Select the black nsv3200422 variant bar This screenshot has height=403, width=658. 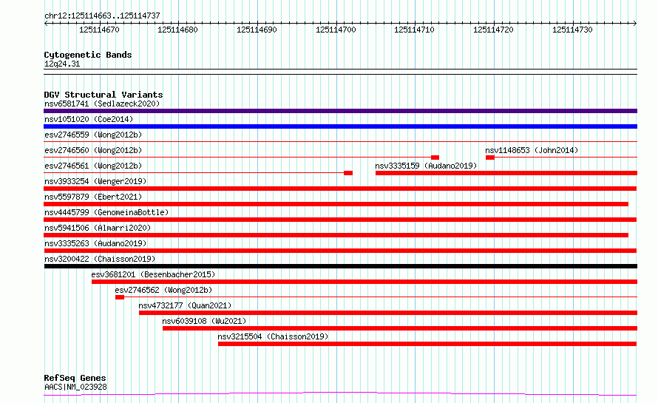click(340, 266)
